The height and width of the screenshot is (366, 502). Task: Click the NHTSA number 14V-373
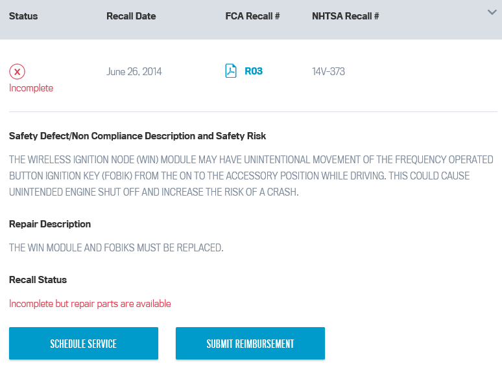click(328, 71)
